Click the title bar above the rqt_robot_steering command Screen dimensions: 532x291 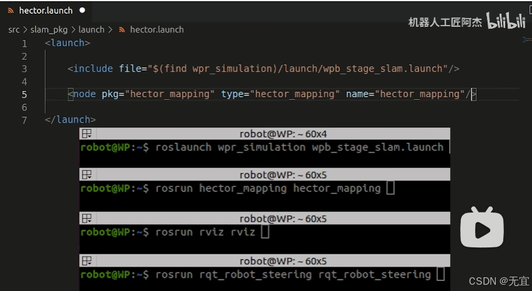(x=265, y=261)
